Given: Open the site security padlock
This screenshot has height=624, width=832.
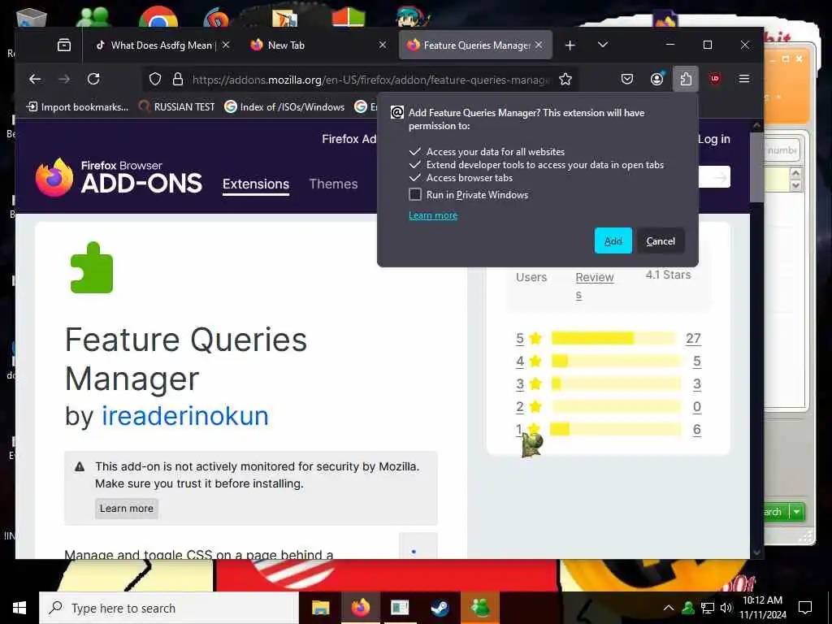Looking at the screenshot, I should (x=178, y=79).
